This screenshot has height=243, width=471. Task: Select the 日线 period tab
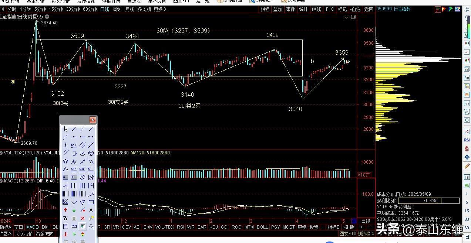[105, 9]
